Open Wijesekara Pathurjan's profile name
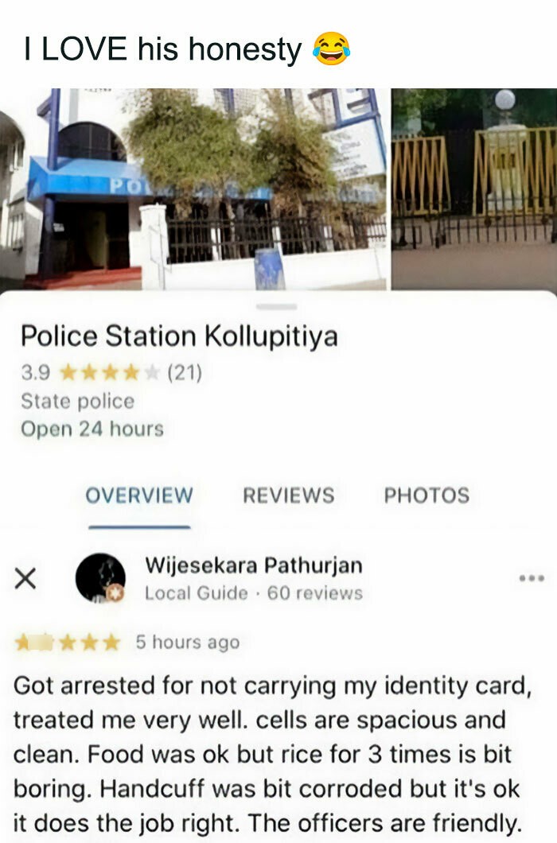Screen dimensions: 557x843 tap(254, 565)
